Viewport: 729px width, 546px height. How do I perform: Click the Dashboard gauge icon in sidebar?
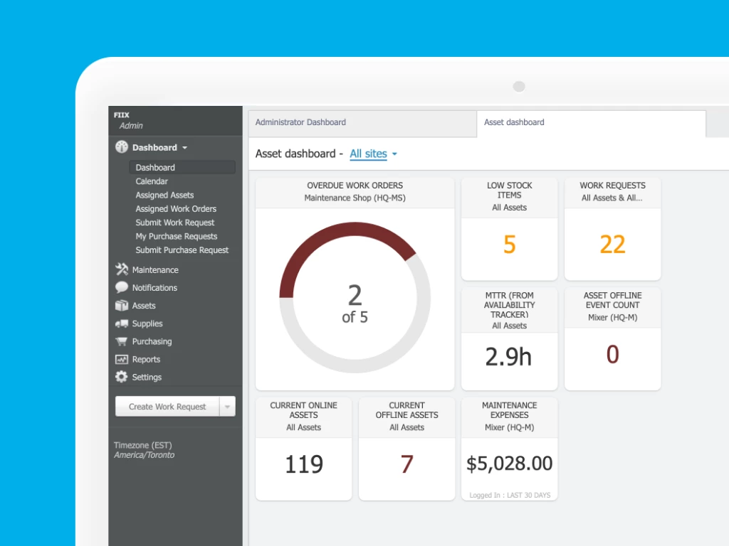point(121,147)
